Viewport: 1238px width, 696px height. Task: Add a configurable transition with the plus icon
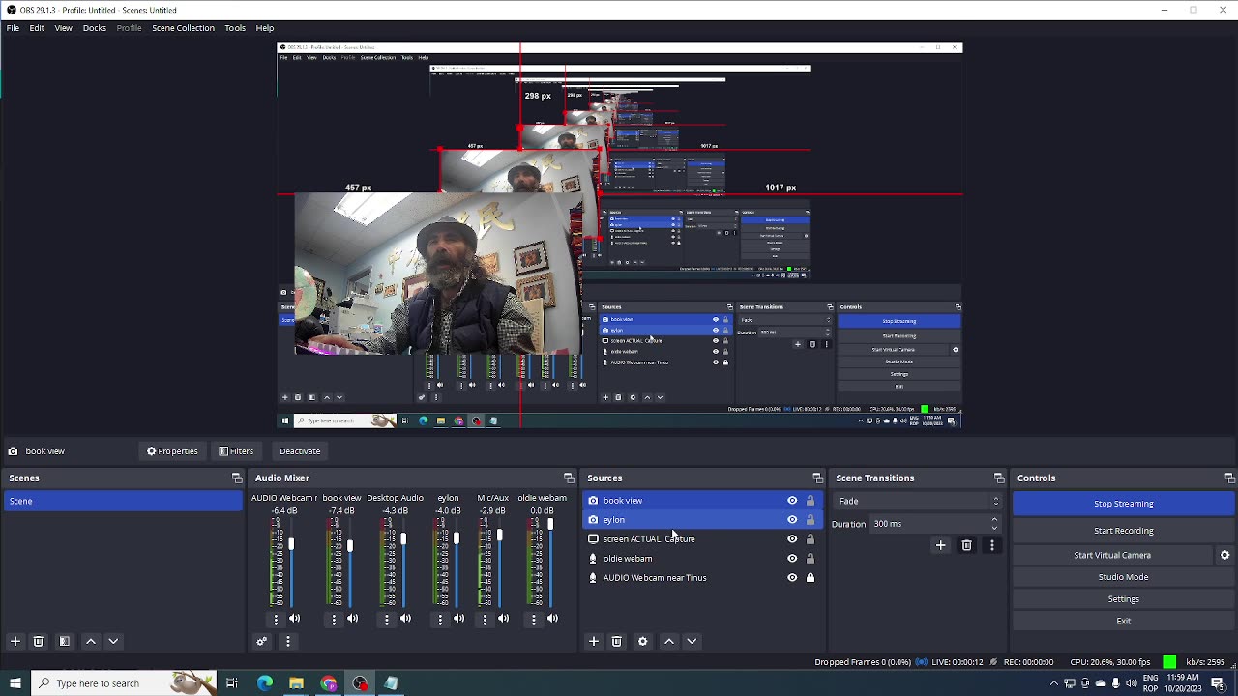pyautogui.click(x=940, y=545)
